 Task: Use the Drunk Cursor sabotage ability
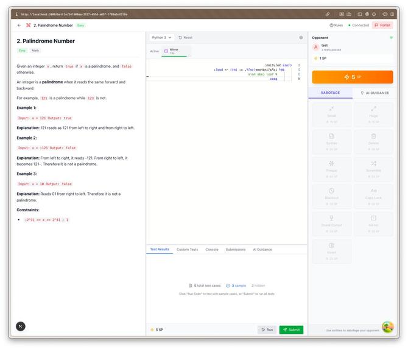tap(331, 224)
